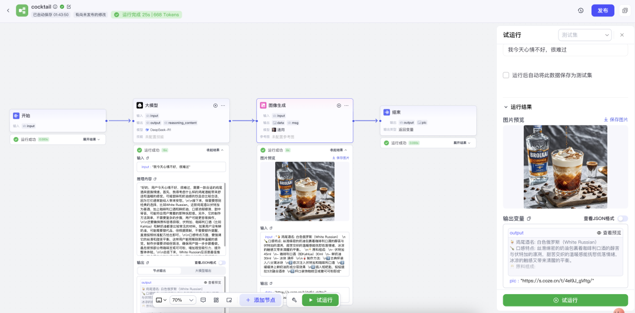Toggle 查看JSON格式 in the test run panel
Image resolution: width=635 pixels, height=313 pixels.
point(622,218)
